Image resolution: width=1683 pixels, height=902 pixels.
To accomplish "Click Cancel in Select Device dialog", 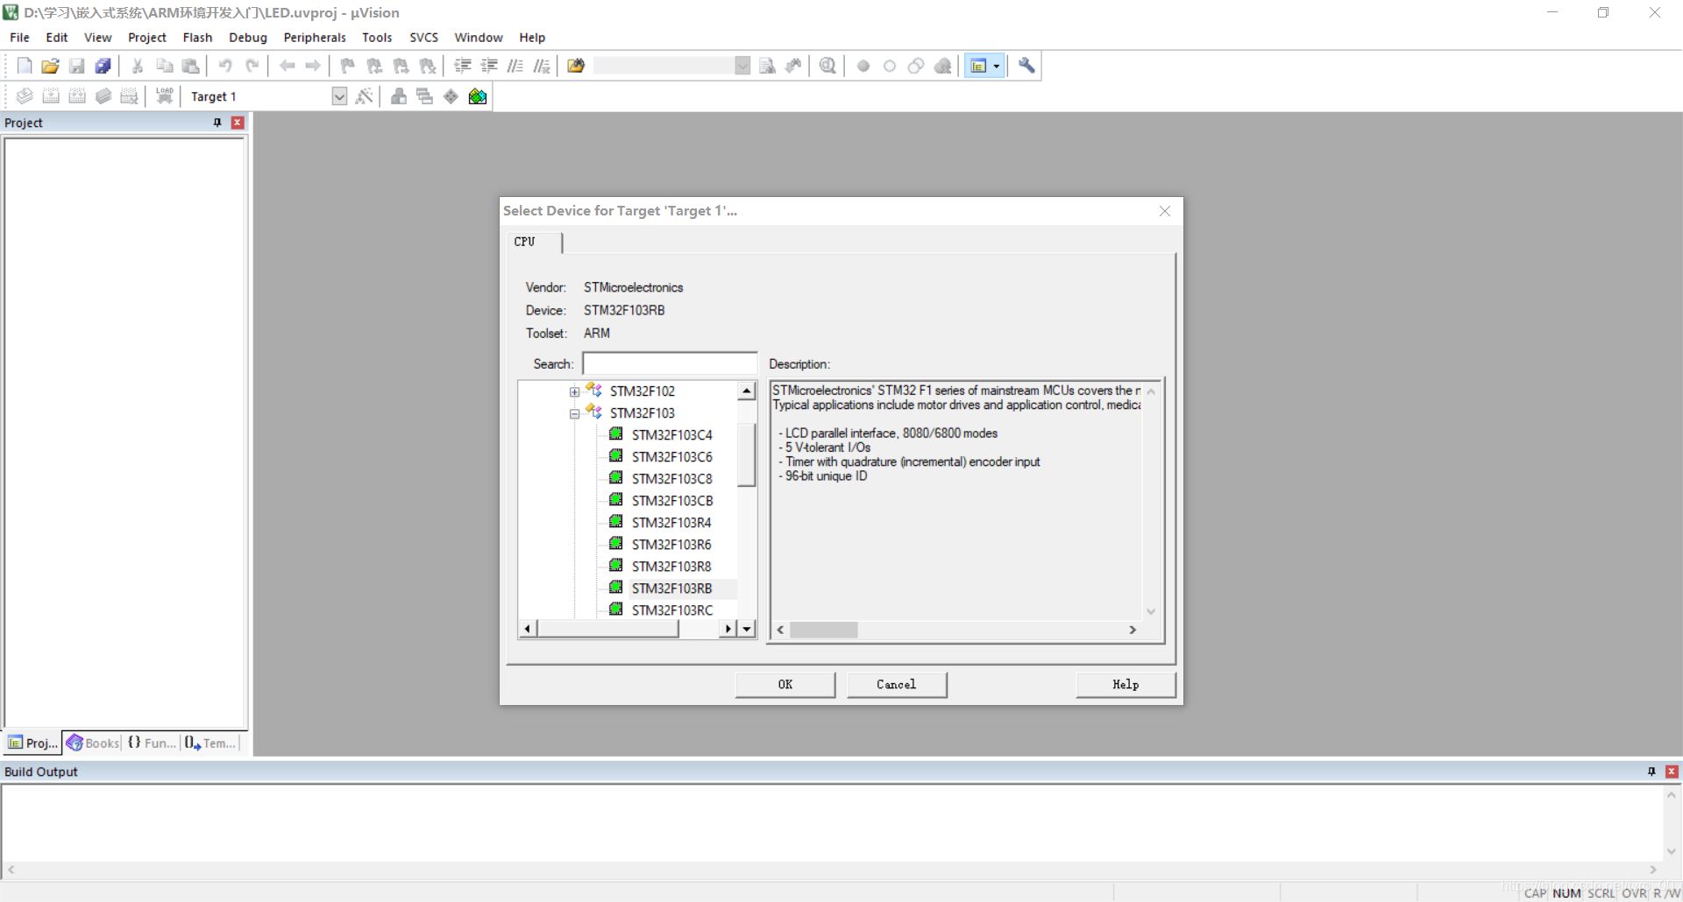I will pyautogui.click(x=897, y=685).
